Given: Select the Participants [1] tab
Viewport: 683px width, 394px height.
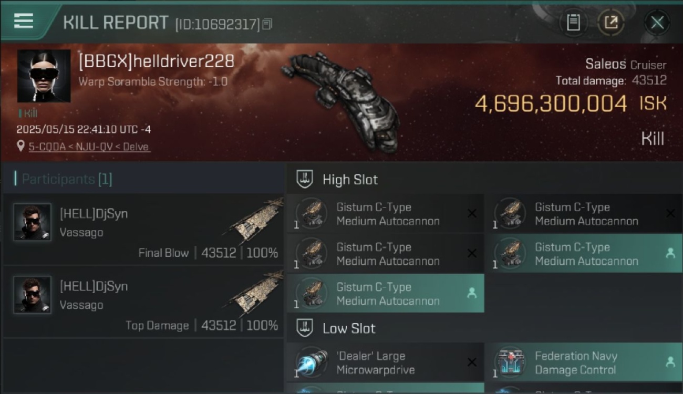Looking at the screenshot, I should 64,179.
